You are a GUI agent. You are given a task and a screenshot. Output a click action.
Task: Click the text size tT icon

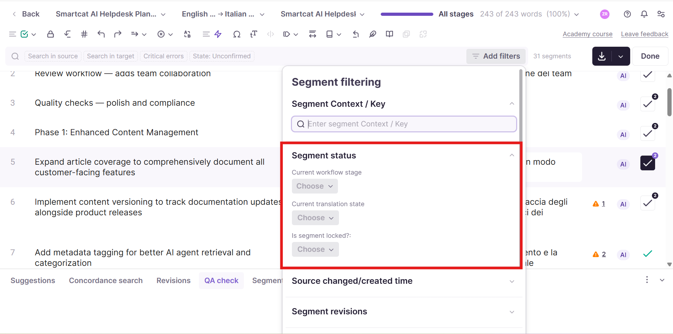coord(254,34)
